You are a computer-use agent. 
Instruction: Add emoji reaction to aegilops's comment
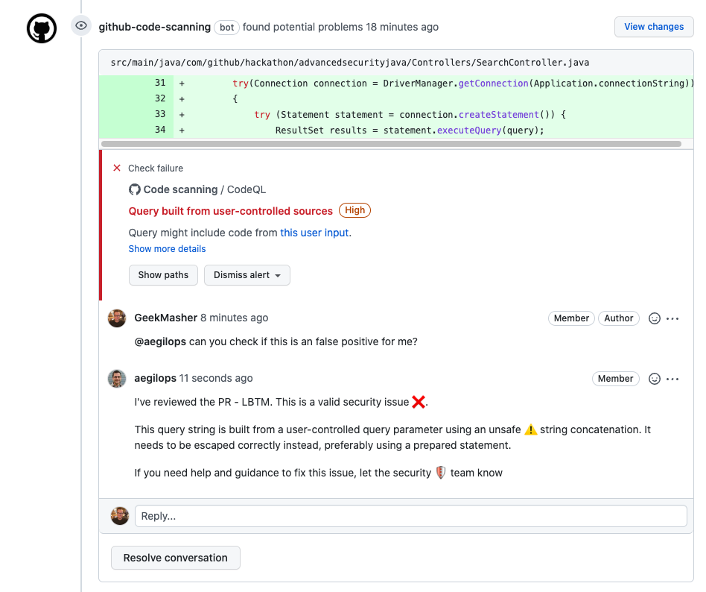[x=654, y=379]
